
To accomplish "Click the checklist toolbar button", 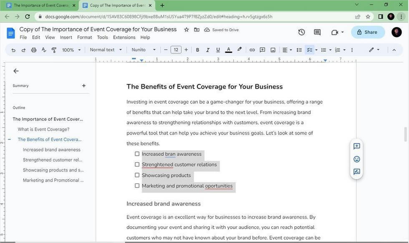I will point(309,50).
